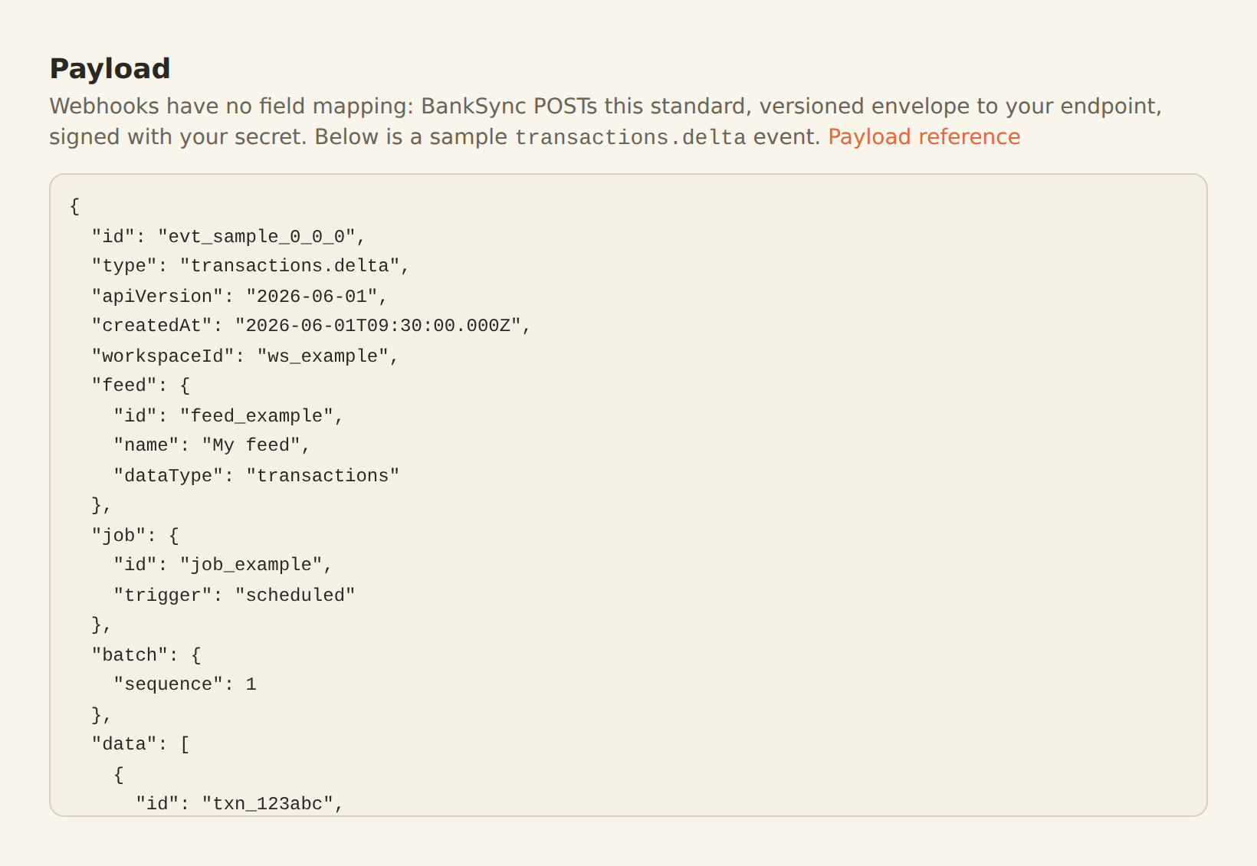
Task: Click the "createdAt" timestamp line
Action: (x=311, y=326)
